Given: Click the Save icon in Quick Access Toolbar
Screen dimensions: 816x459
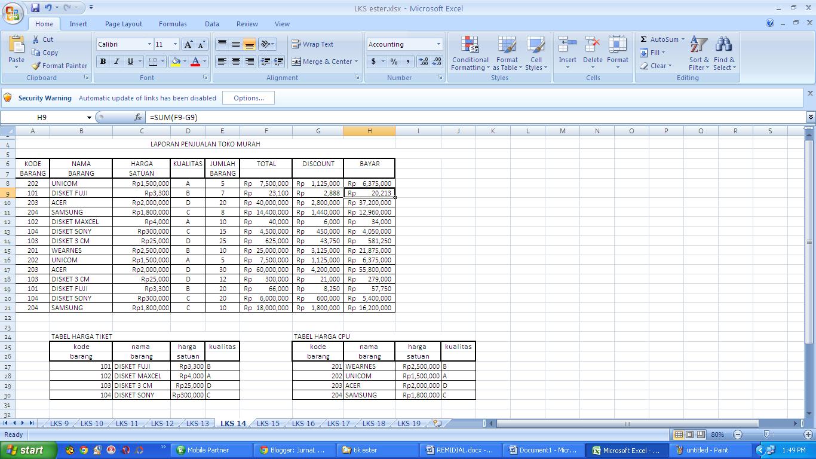Looking at the screenshot, I should 35,8.
